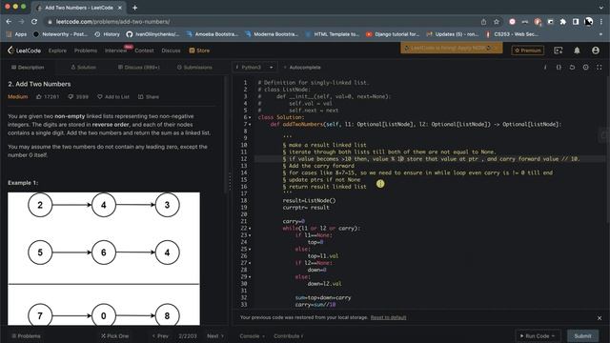Viewport: 610px width, 343px height.
Task: Open the Contest nav item
Action: [x=144, y=50]
